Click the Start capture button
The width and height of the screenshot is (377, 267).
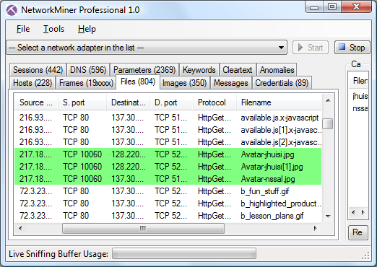tap(311, 48)
